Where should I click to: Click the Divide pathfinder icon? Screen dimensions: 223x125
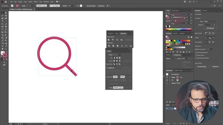109,46
